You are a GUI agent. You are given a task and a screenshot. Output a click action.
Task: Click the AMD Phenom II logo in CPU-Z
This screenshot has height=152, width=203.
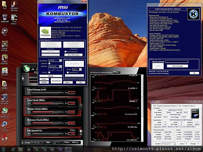point(195,113)
